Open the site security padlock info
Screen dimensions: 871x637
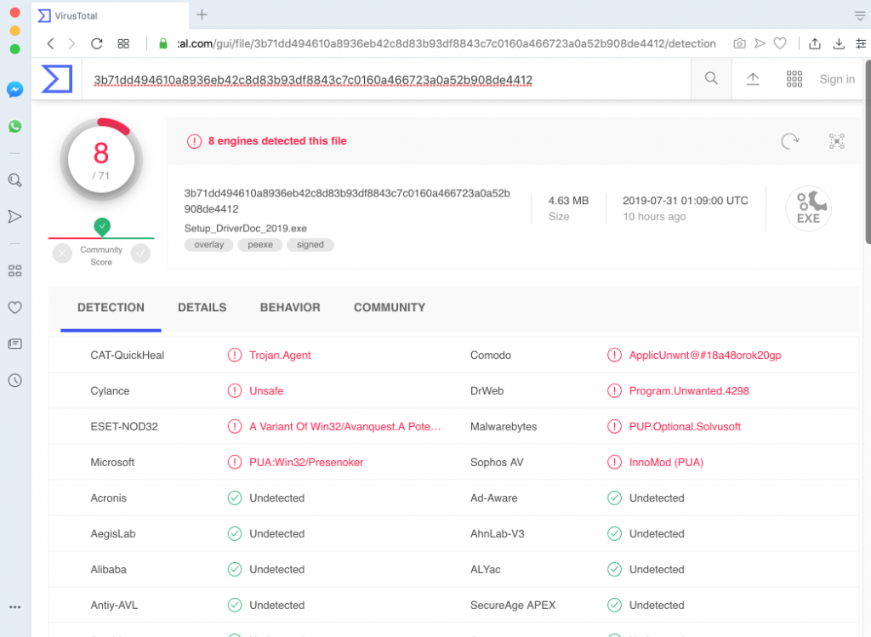162,41
